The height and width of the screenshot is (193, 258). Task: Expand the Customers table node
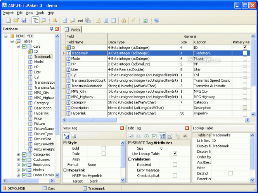(18, 160)
